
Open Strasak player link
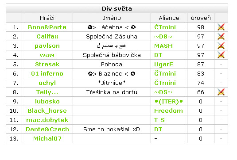[x=47, y=65]
